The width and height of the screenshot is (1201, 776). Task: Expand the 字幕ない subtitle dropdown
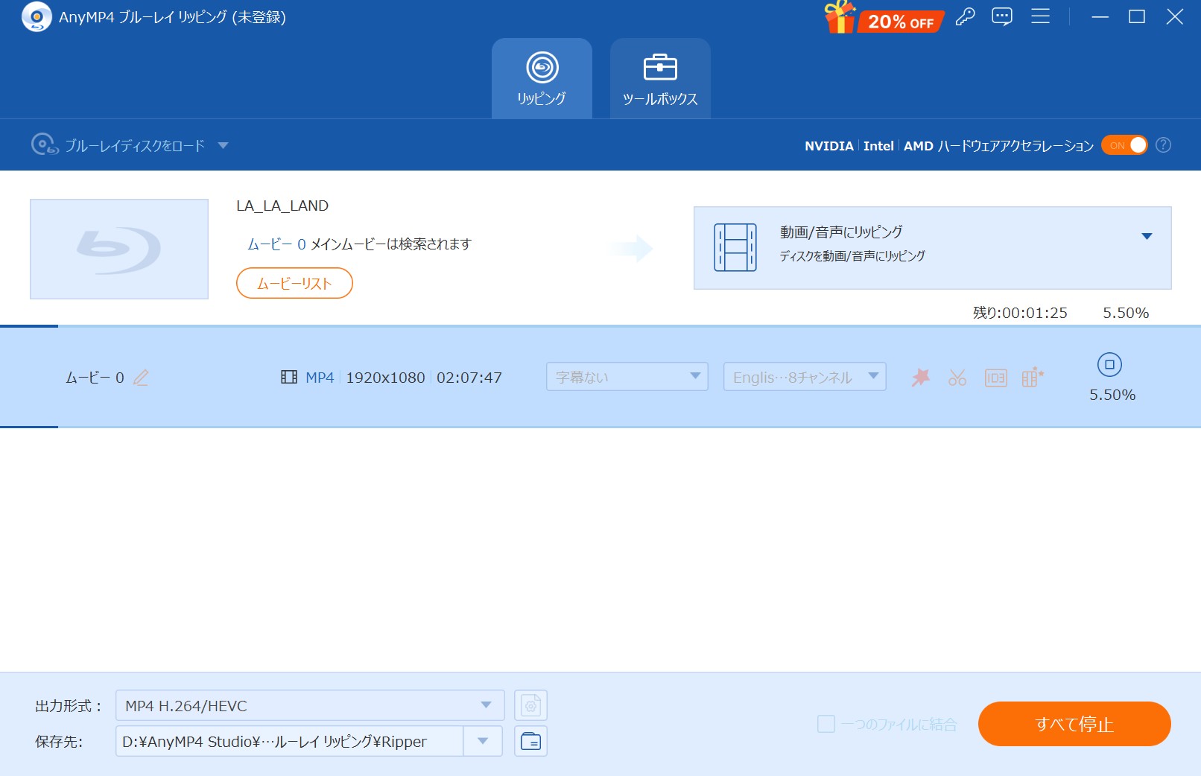(x=627, y=377)
